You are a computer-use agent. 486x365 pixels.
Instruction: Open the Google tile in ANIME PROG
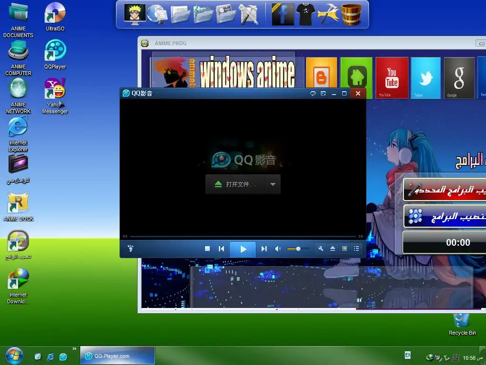[x=459, y=77]
